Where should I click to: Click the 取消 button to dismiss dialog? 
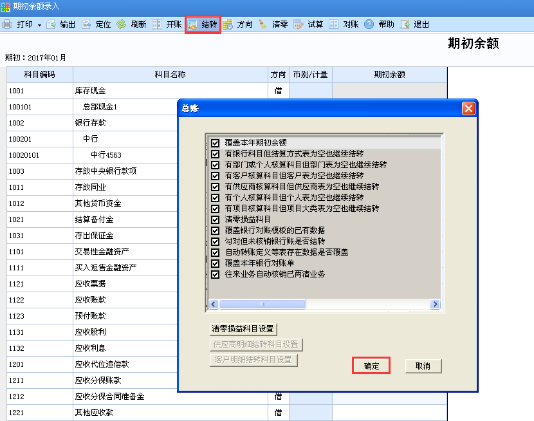coord(423,364)
